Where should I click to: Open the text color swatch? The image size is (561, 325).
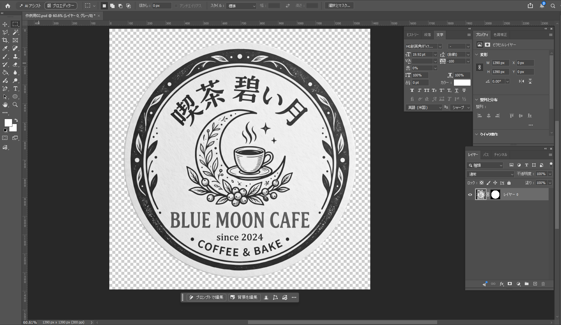coord(462,83)
